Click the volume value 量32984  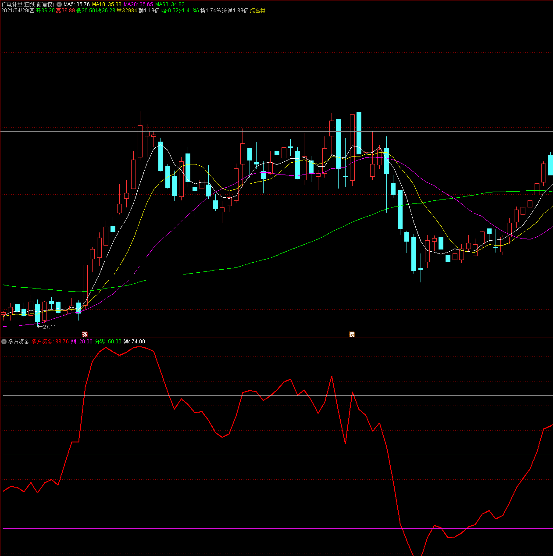pos(127,11)
